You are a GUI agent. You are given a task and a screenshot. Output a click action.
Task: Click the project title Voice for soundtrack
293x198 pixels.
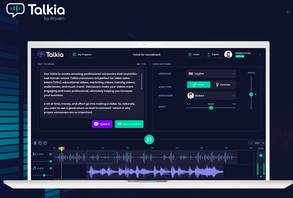pyautogui.click(x=147, y=55)
